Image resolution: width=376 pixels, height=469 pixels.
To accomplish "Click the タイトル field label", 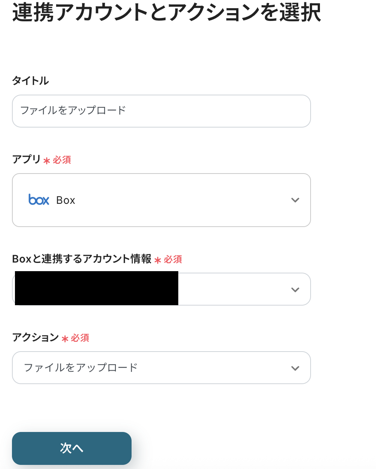I will [x=31, y=81].
